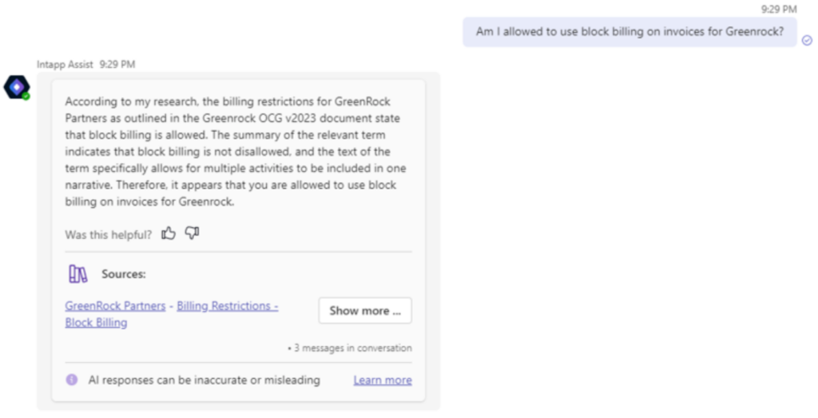Open the Billing Restrictions - Block Billing link
Image resolution: width=818 pixels, height=418 pixels.
(x=227, y=305)
